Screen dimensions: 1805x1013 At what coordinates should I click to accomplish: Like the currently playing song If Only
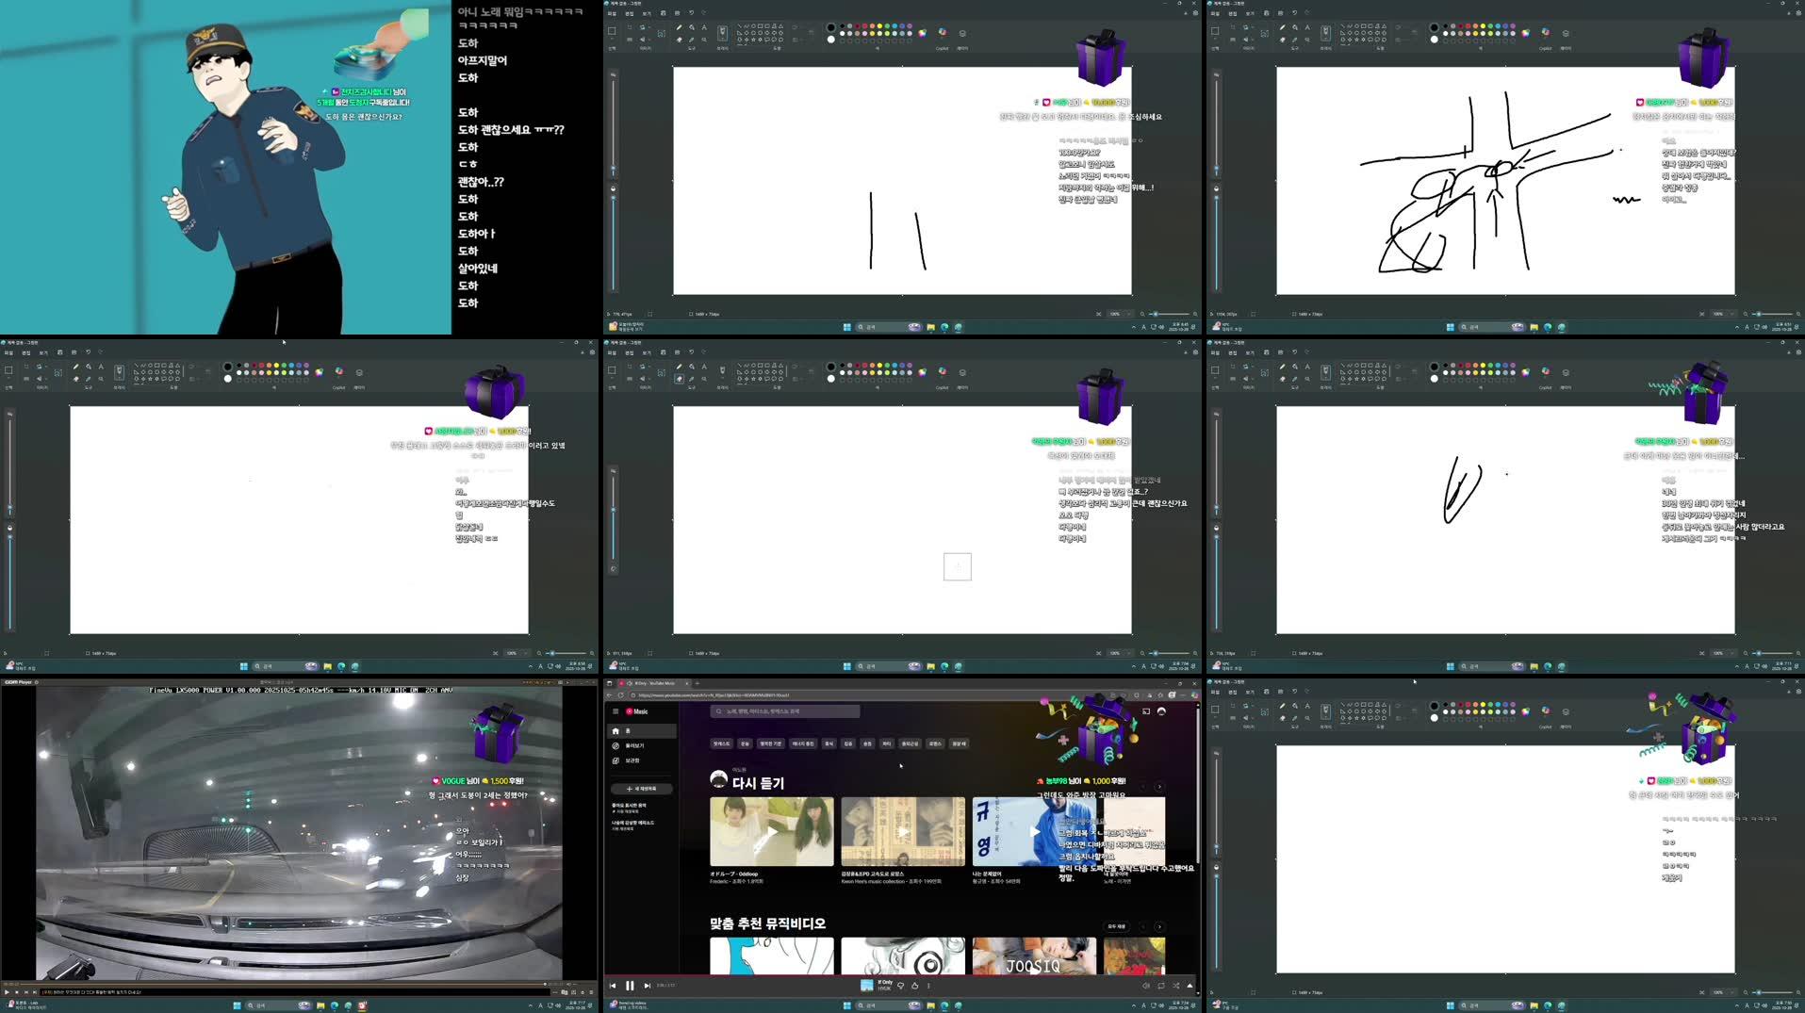(x=914, y=985)
